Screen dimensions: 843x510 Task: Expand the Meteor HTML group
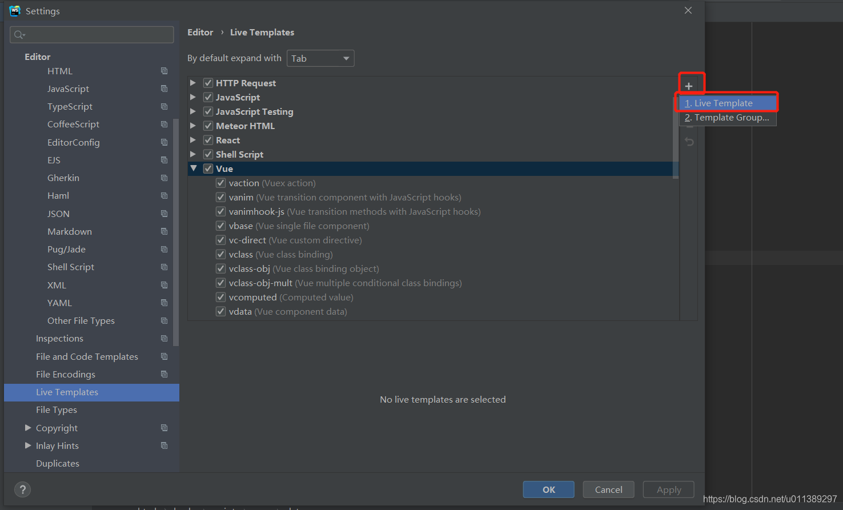point(193,126)
